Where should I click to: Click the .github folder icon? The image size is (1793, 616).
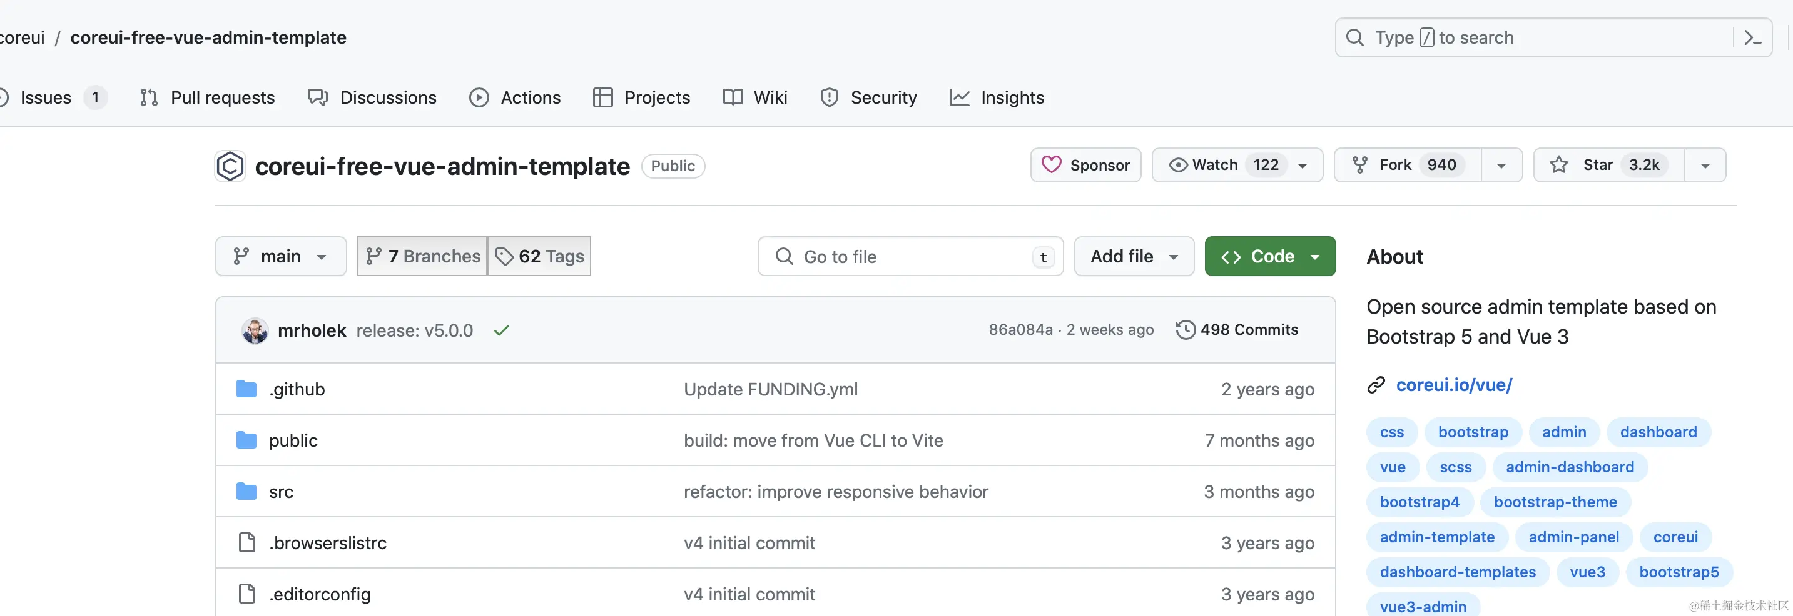click(246, 389)
